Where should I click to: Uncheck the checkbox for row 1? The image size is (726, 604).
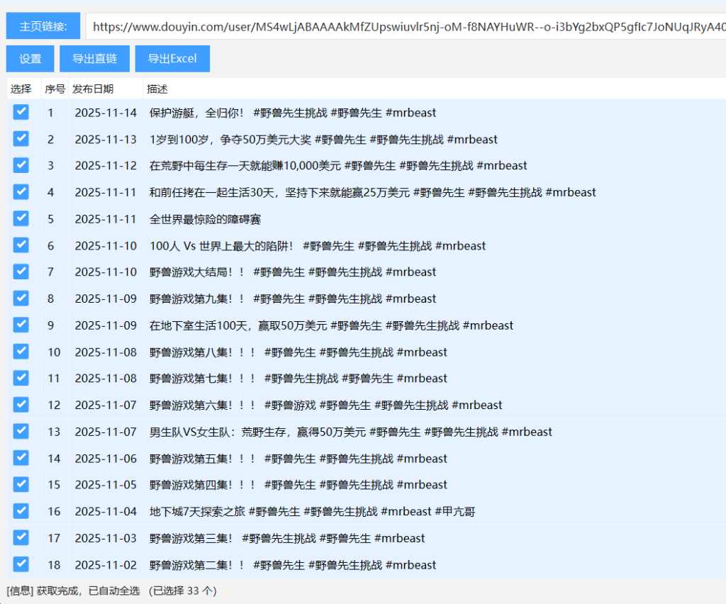(x=21, y=112)
